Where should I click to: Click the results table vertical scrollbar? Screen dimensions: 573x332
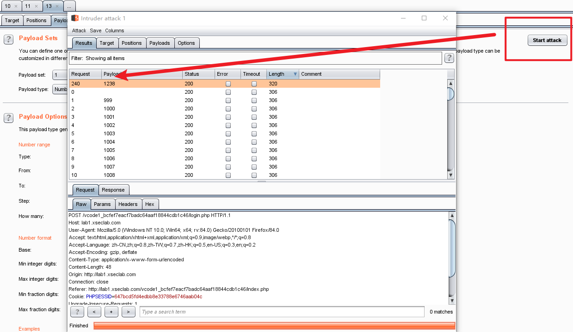pyautogui.click(x=450, y=129)
